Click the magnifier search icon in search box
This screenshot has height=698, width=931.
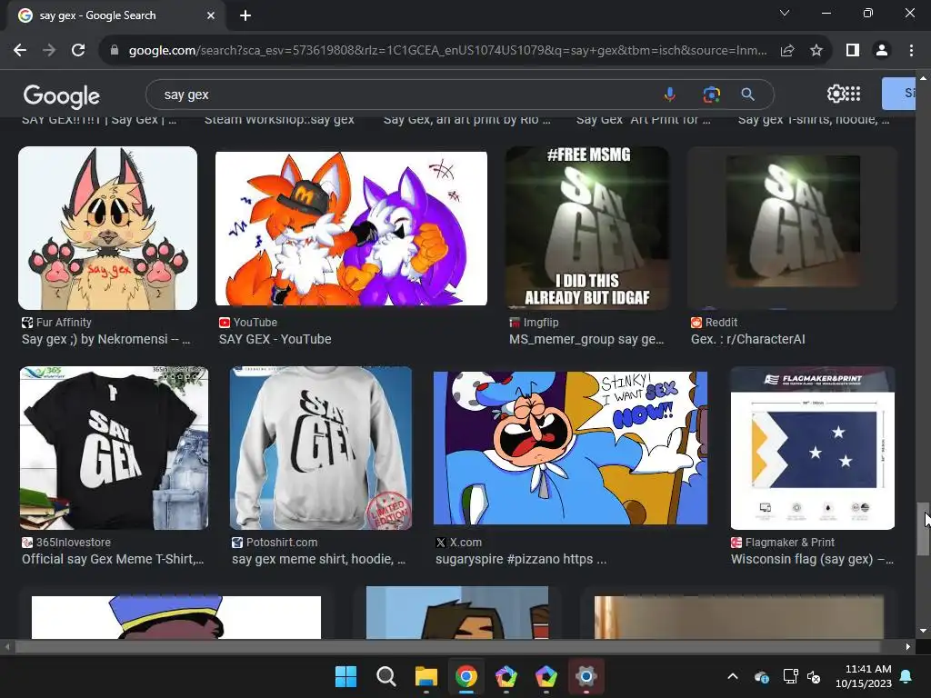748,95
